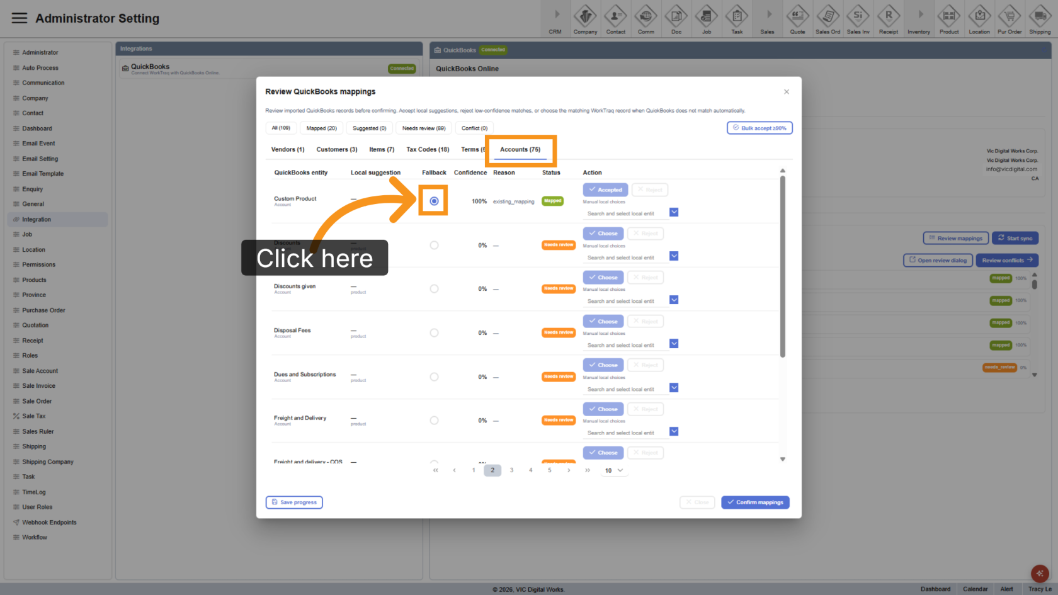
Task: Click the red floating assistant icon
Action: pyautogui.click(x=1039, y=573)
